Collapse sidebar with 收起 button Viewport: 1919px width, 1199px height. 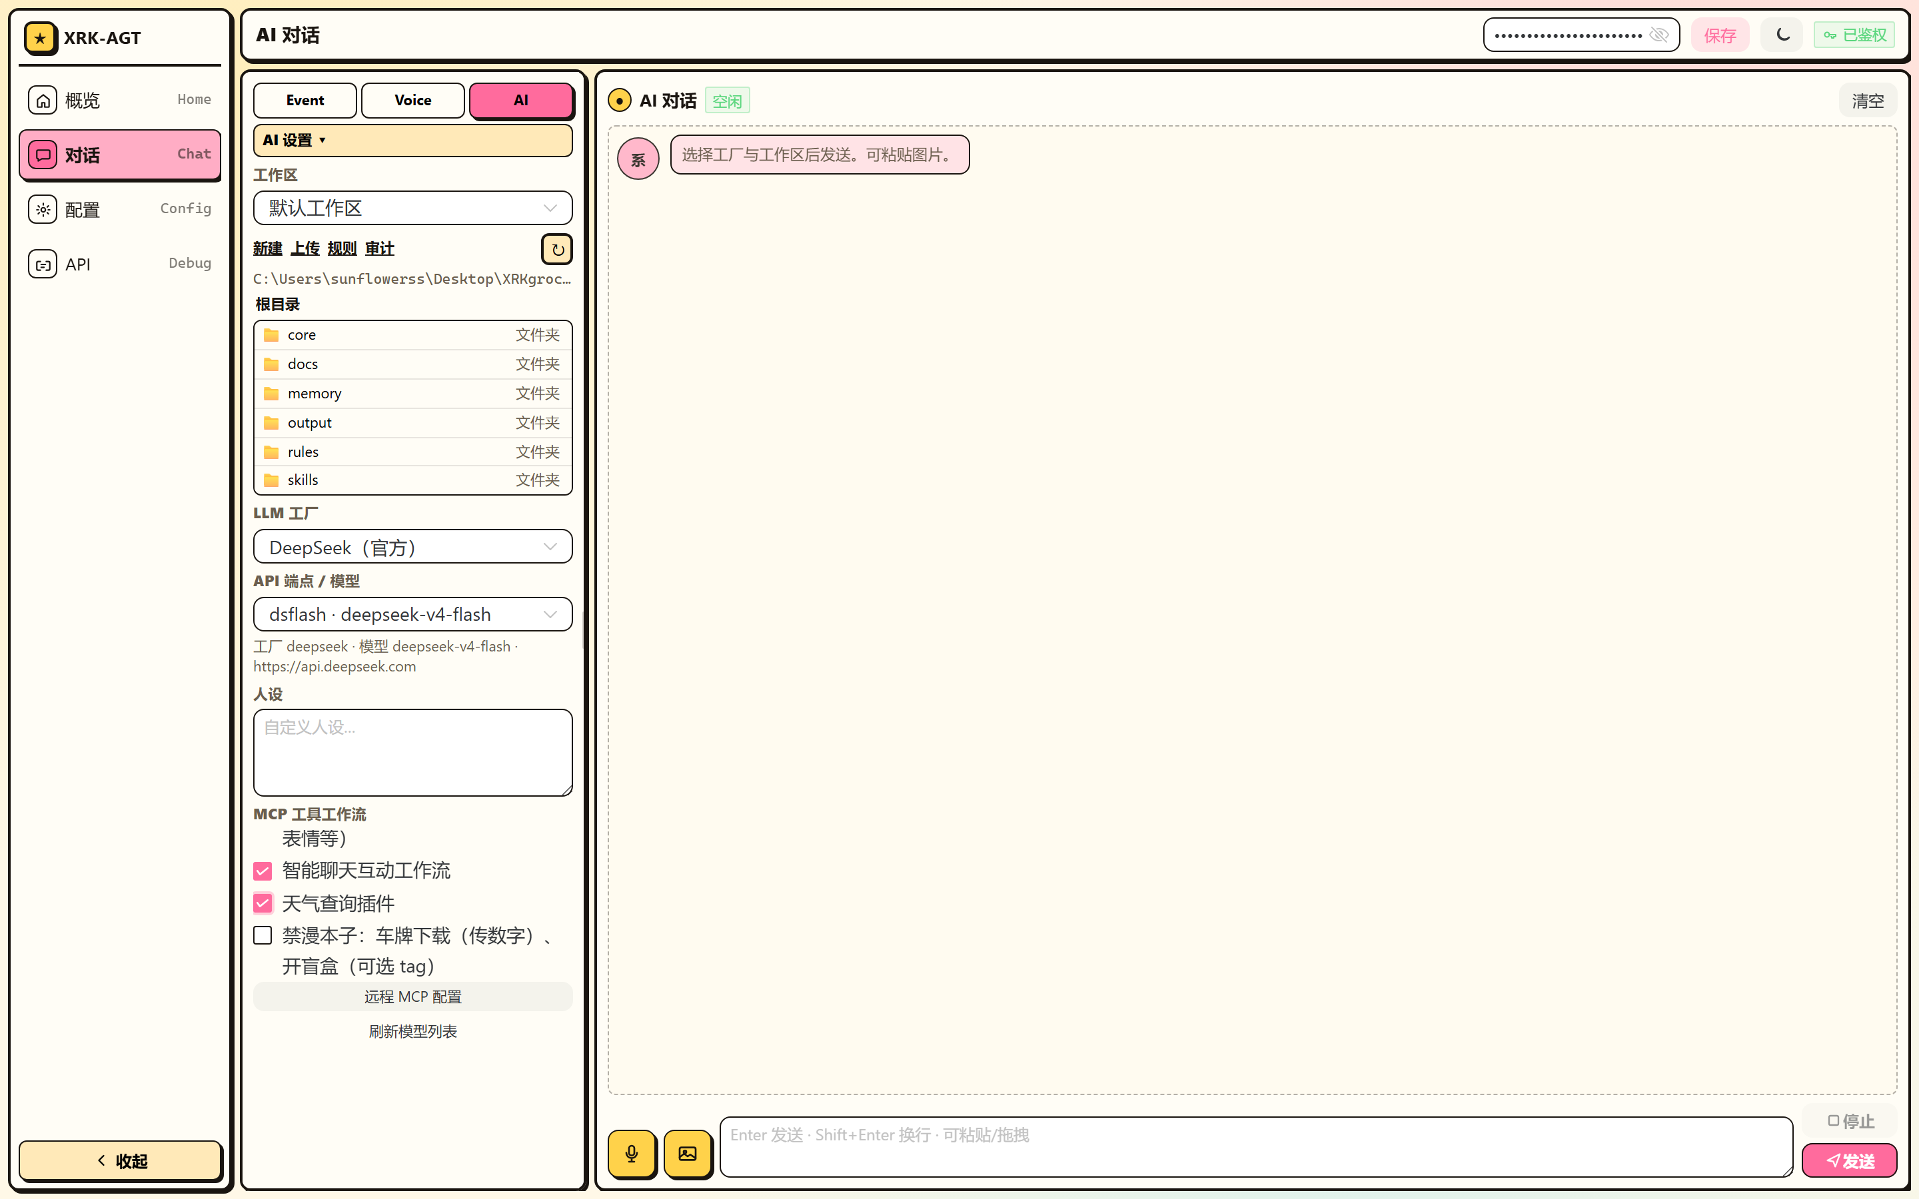120,1161
